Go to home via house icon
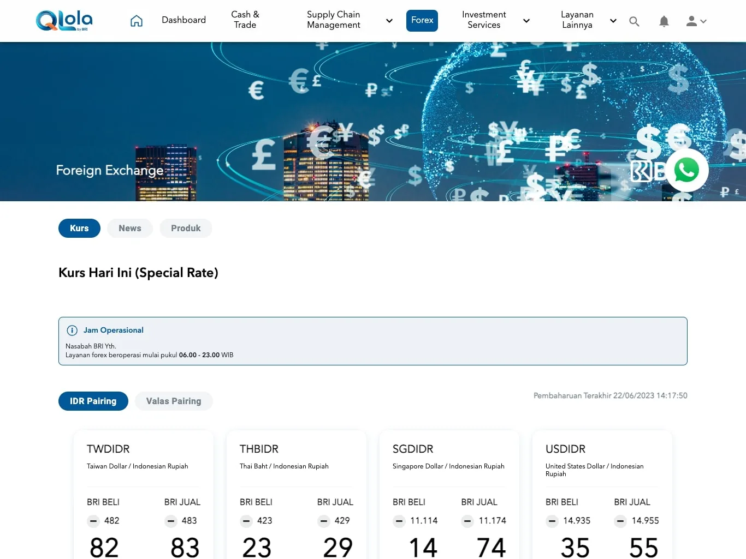Image resolution: width=746 pixels, height=559 pixels. point(137,21)
